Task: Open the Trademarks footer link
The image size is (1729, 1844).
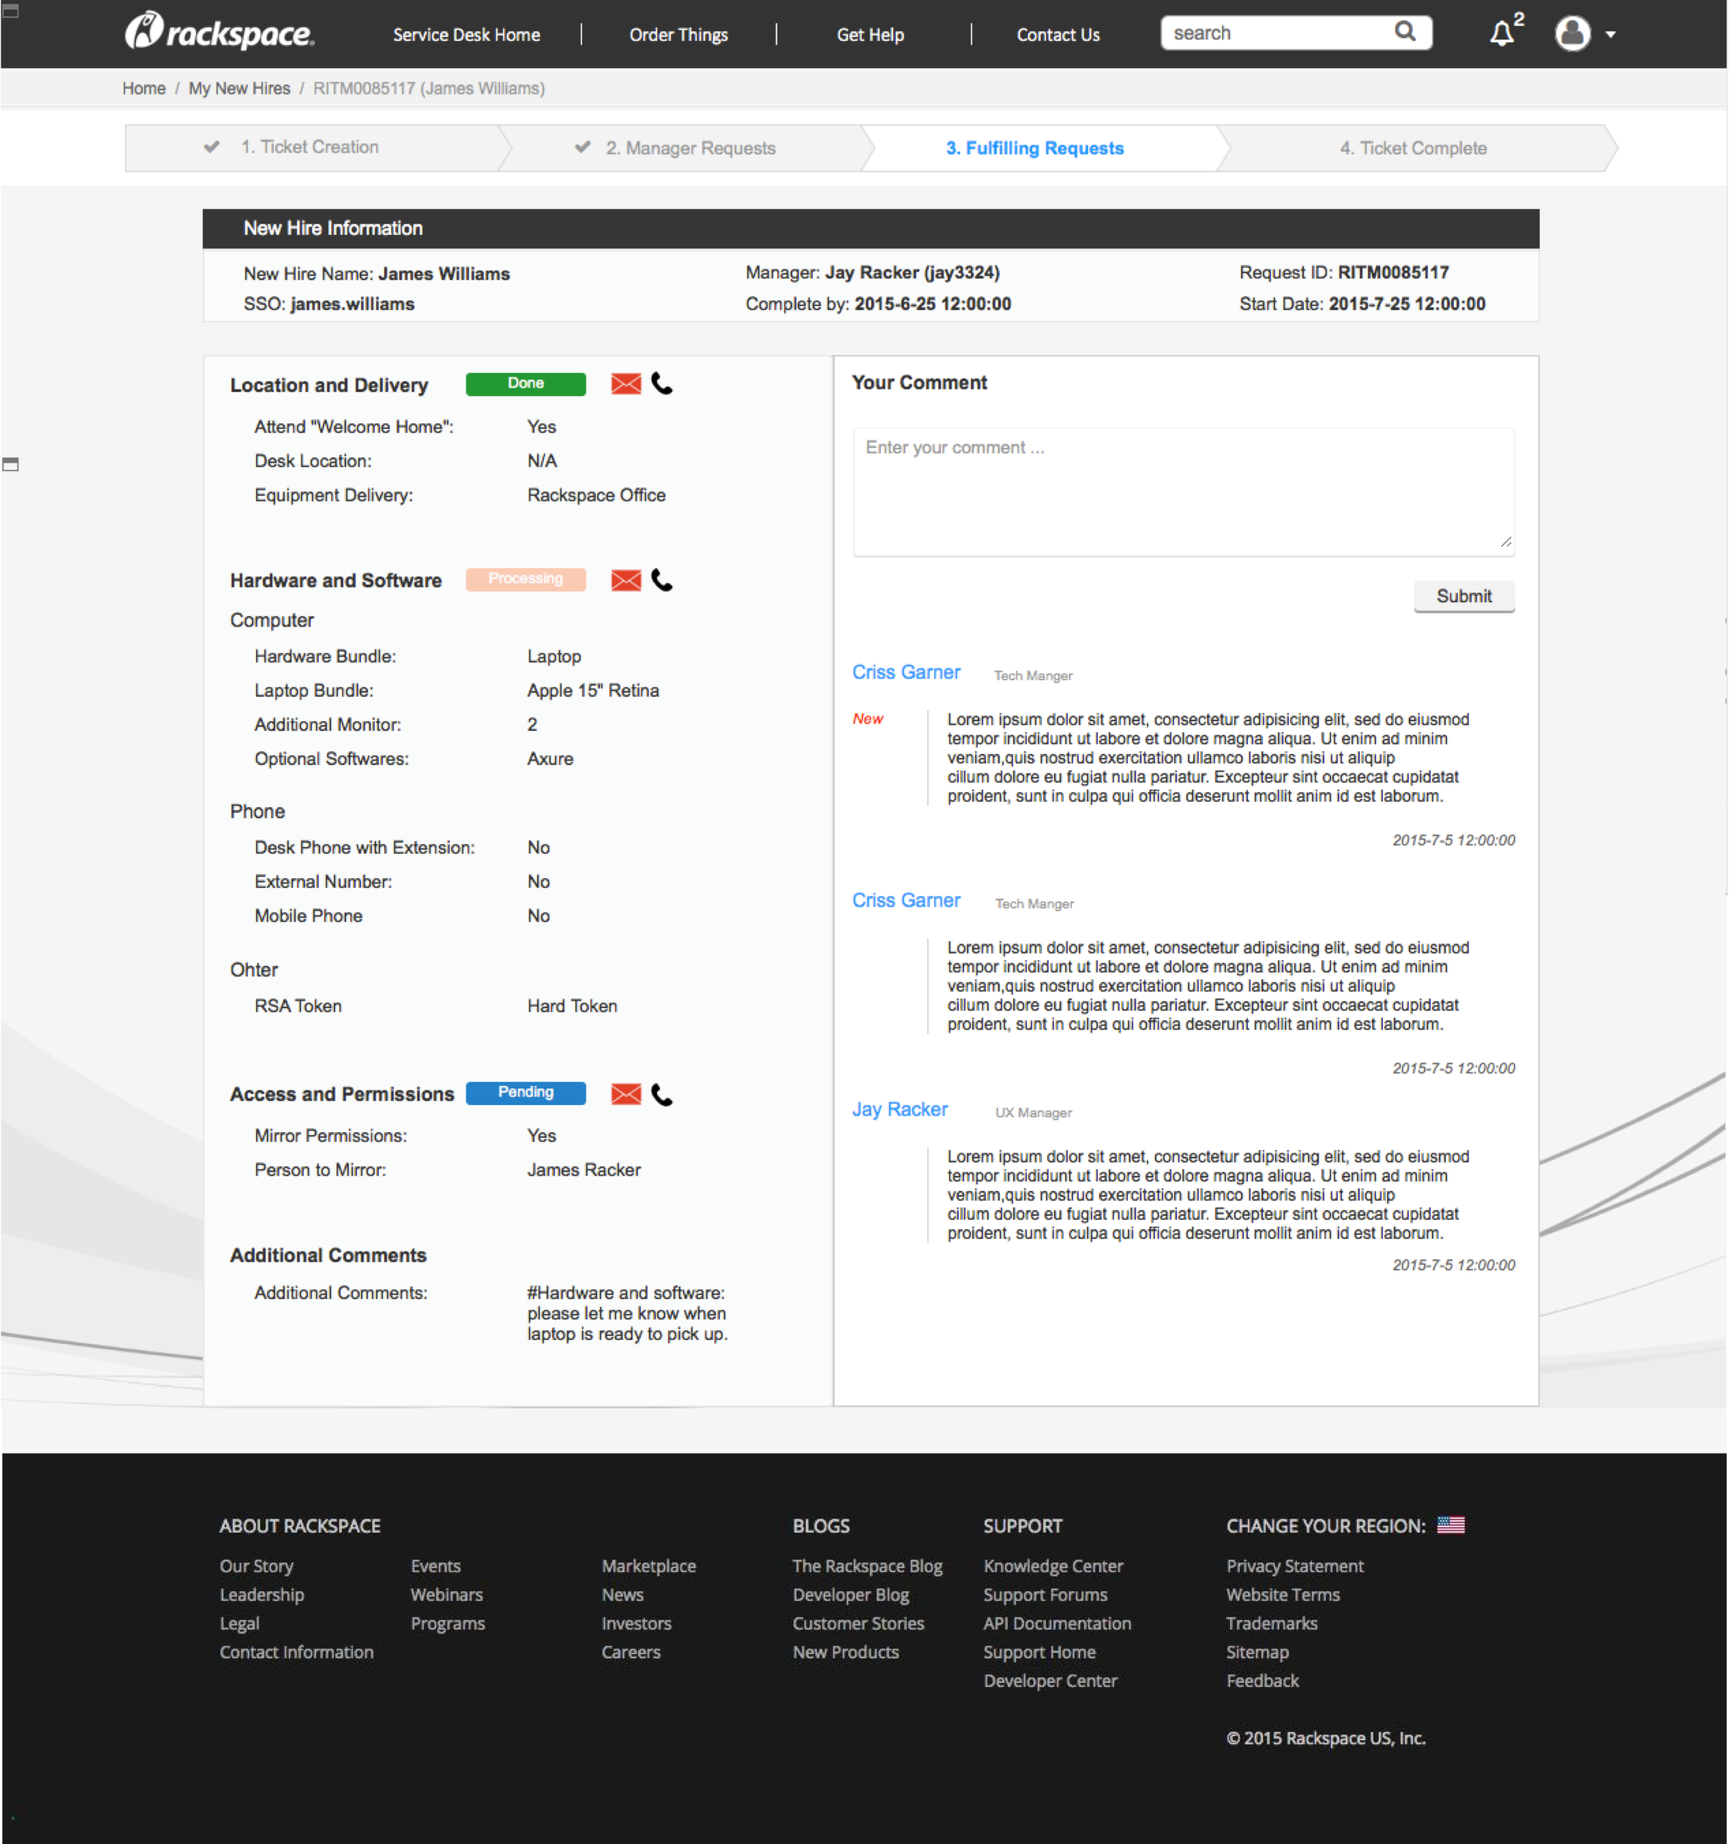Action: click(x=1272, y=1624)
